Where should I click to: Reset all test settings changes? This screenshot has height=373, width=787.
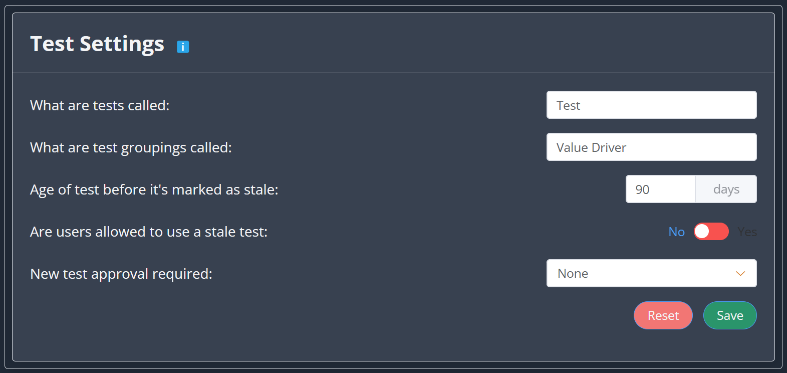[x=663, y=315]
